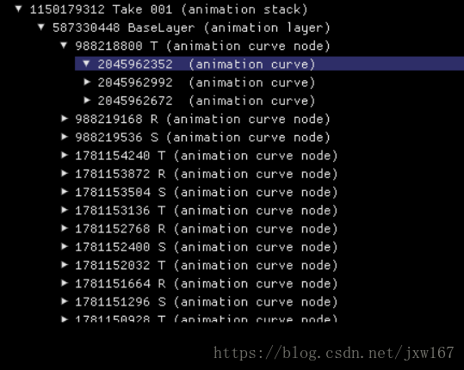Expand the 988219536 S curve node arrow
Image resolution: width=464 pixels, height=370 pixels.
point(65,137)
